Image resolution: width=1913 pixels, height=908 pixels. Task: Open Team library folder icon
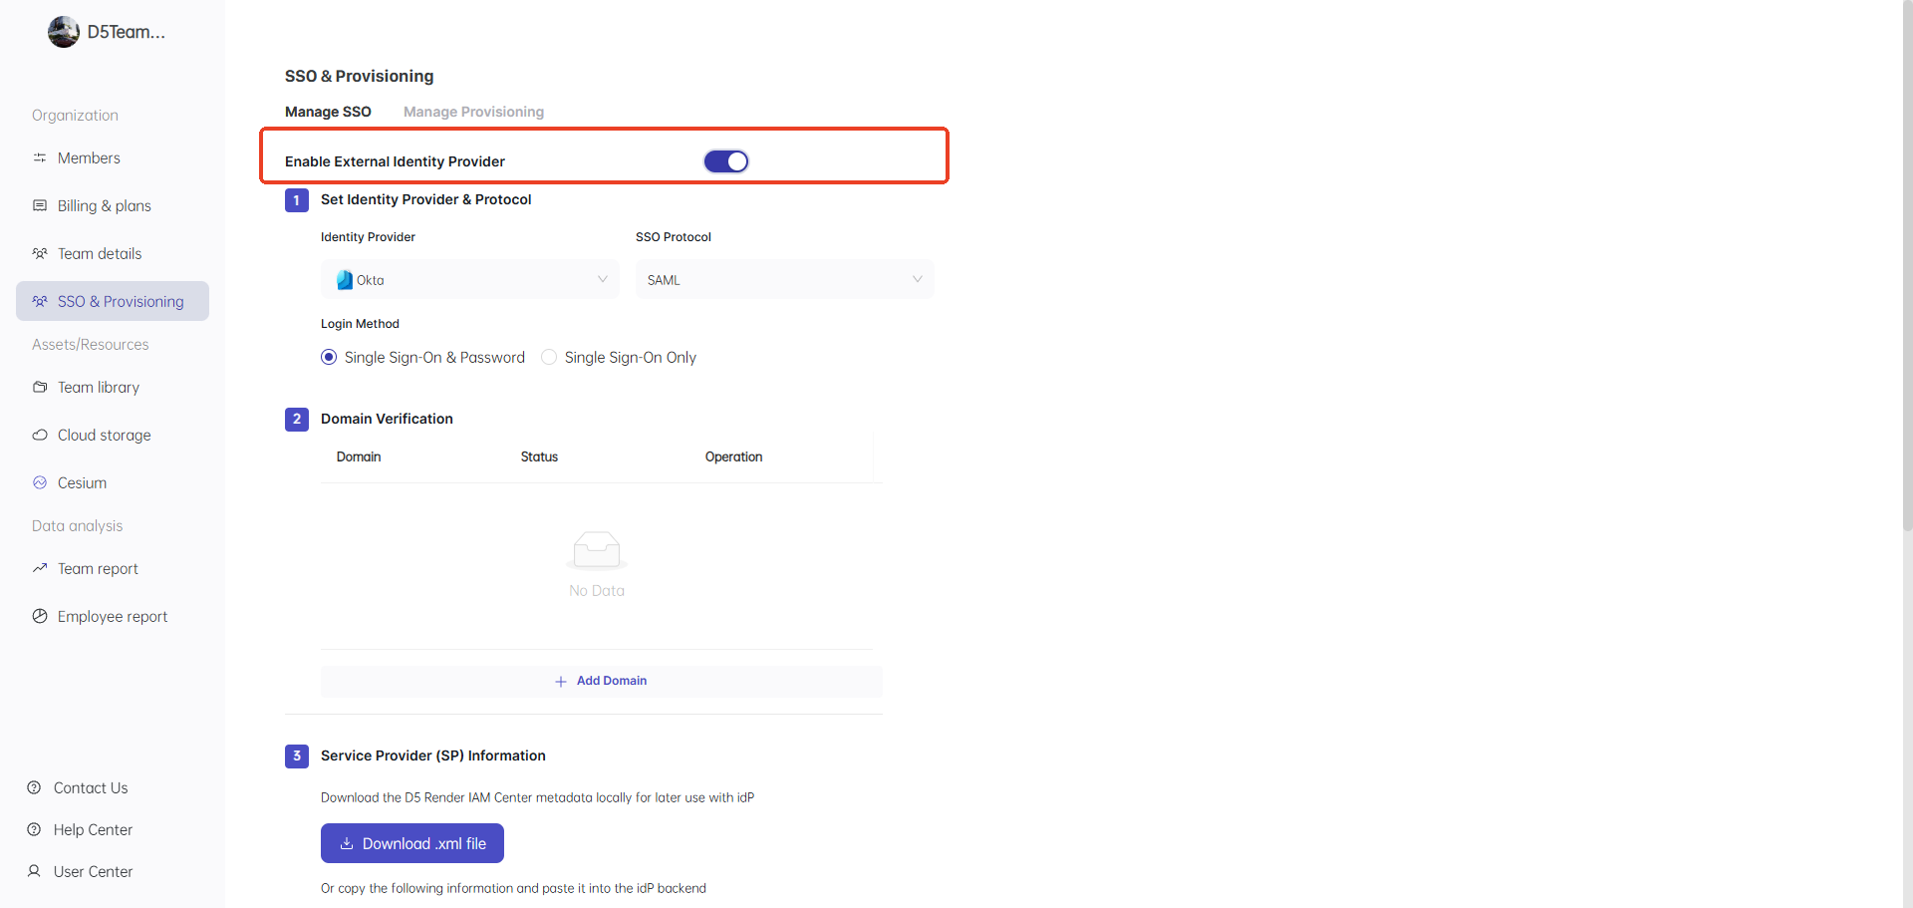tap(40, 388)
